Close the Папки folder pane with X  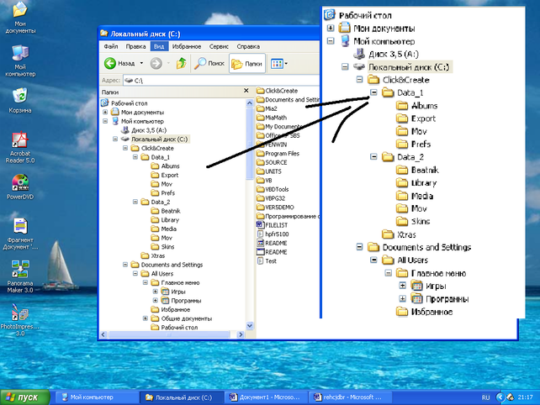click(x=248, y=92)
